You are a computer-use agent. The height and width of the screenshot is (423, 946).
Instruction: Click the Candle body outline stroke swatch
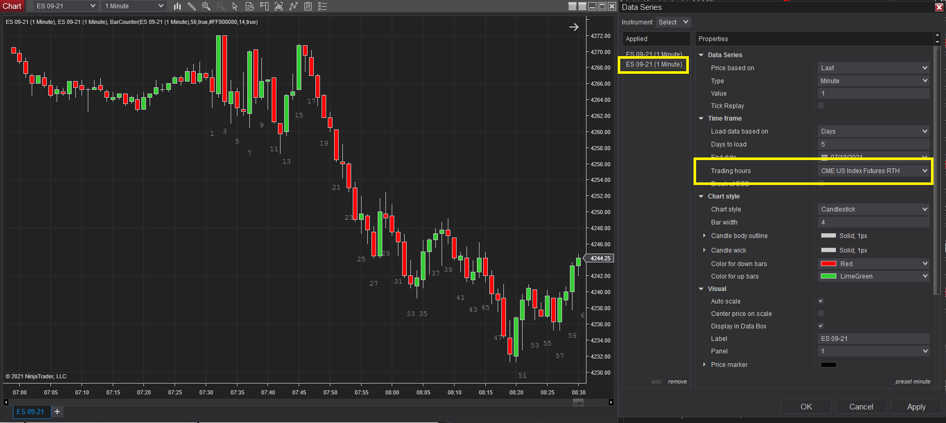828,235
